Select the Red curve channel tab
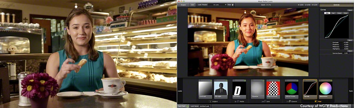This screenshot has width=354, height=108. (x=333, y=13)
